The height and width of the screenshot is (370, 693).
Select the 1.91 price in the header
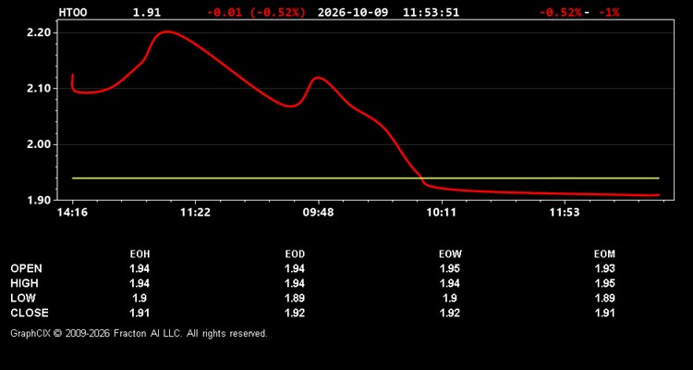coord(147,12)
